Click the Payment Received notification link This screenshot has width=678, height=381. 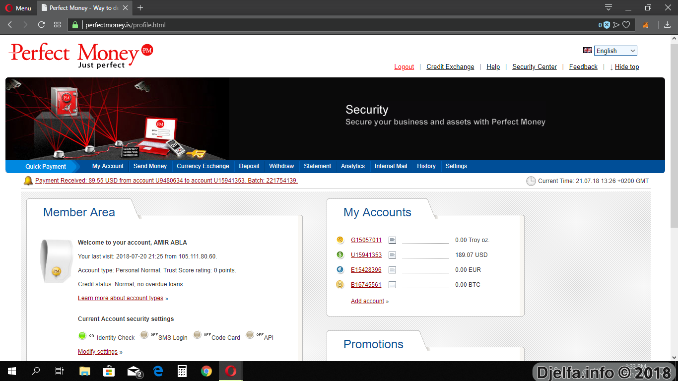point(166,181)
